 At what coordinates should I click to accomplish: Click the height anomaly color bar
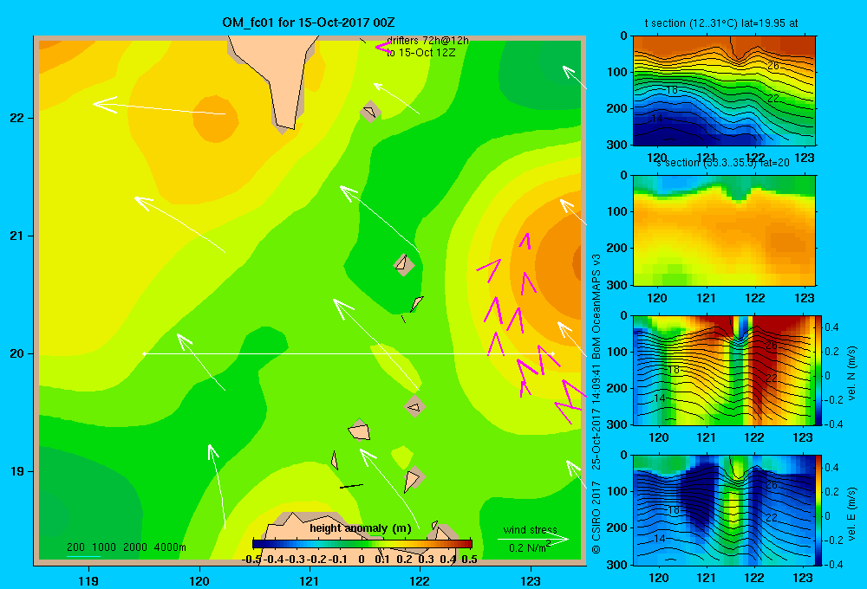(x=362, y=544)
